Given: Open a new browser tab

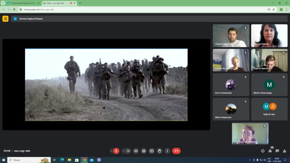Looking at the screenshot, I should 80,3.
